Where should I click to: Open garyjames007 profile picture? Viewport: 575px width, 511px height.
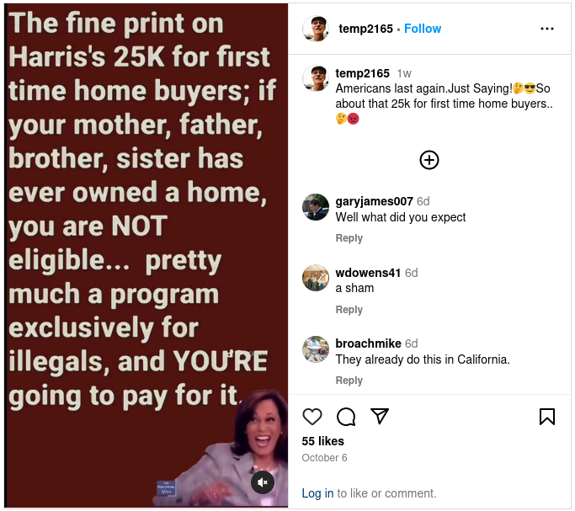(316, 207)
